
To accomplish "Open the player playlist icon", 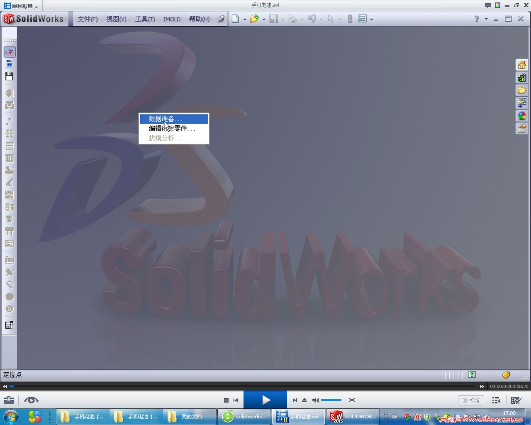I will [x=496, y=400].
